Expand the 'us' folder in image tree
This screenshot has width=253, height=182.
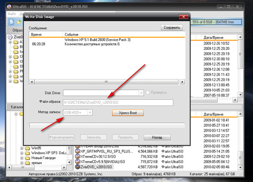click(10, 76)
